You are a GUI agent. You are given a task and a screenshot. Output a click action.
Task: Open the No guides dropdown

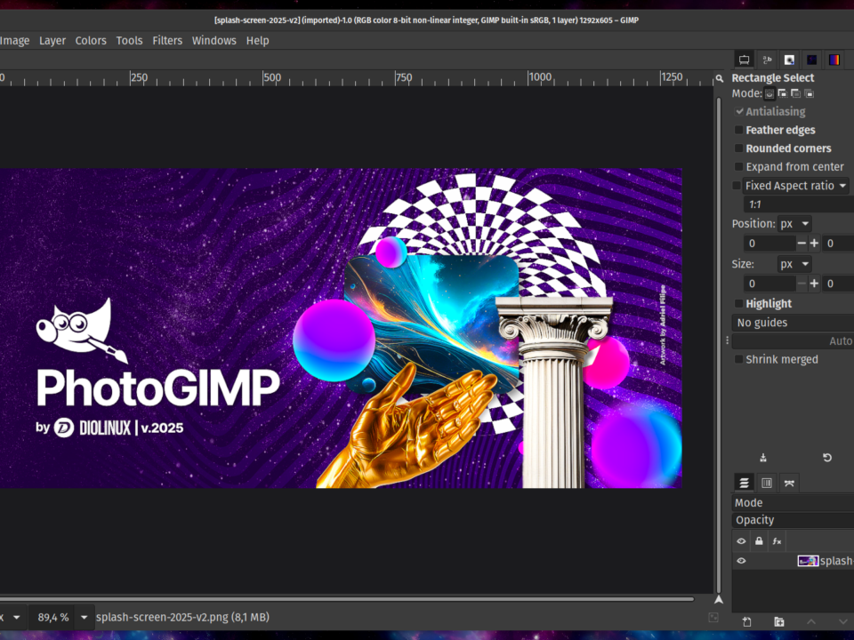click(x=792, y=322)
